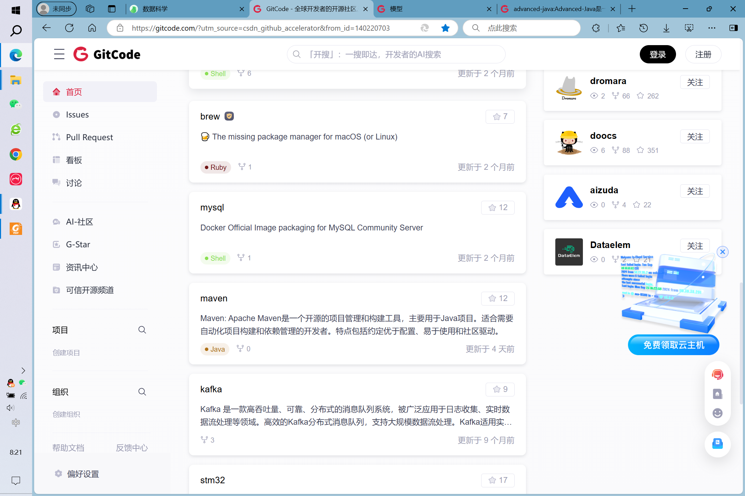Star the mysql repository
The height and width of the screenshot is (496, 745).
pyautogui.click(x=498, y=208)
